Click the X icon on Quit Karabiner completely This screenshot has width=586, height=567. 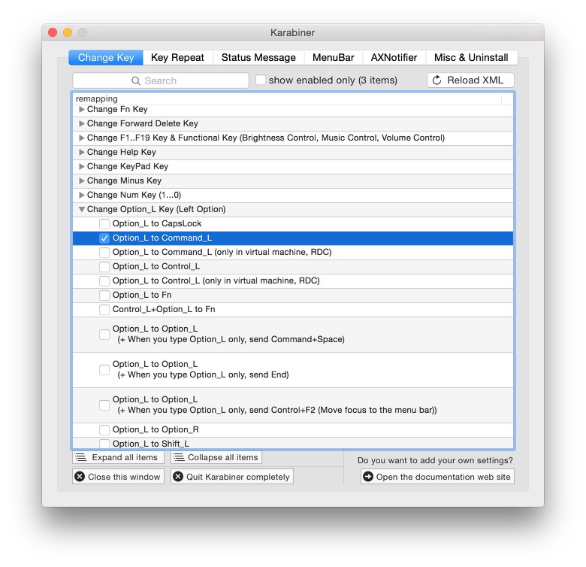point(178,477)
